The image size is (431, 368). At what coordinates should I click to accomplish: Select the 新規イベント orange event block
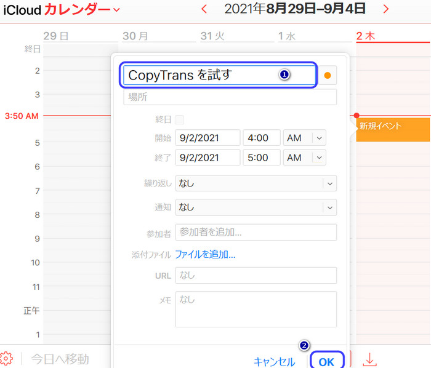point(393,130)
